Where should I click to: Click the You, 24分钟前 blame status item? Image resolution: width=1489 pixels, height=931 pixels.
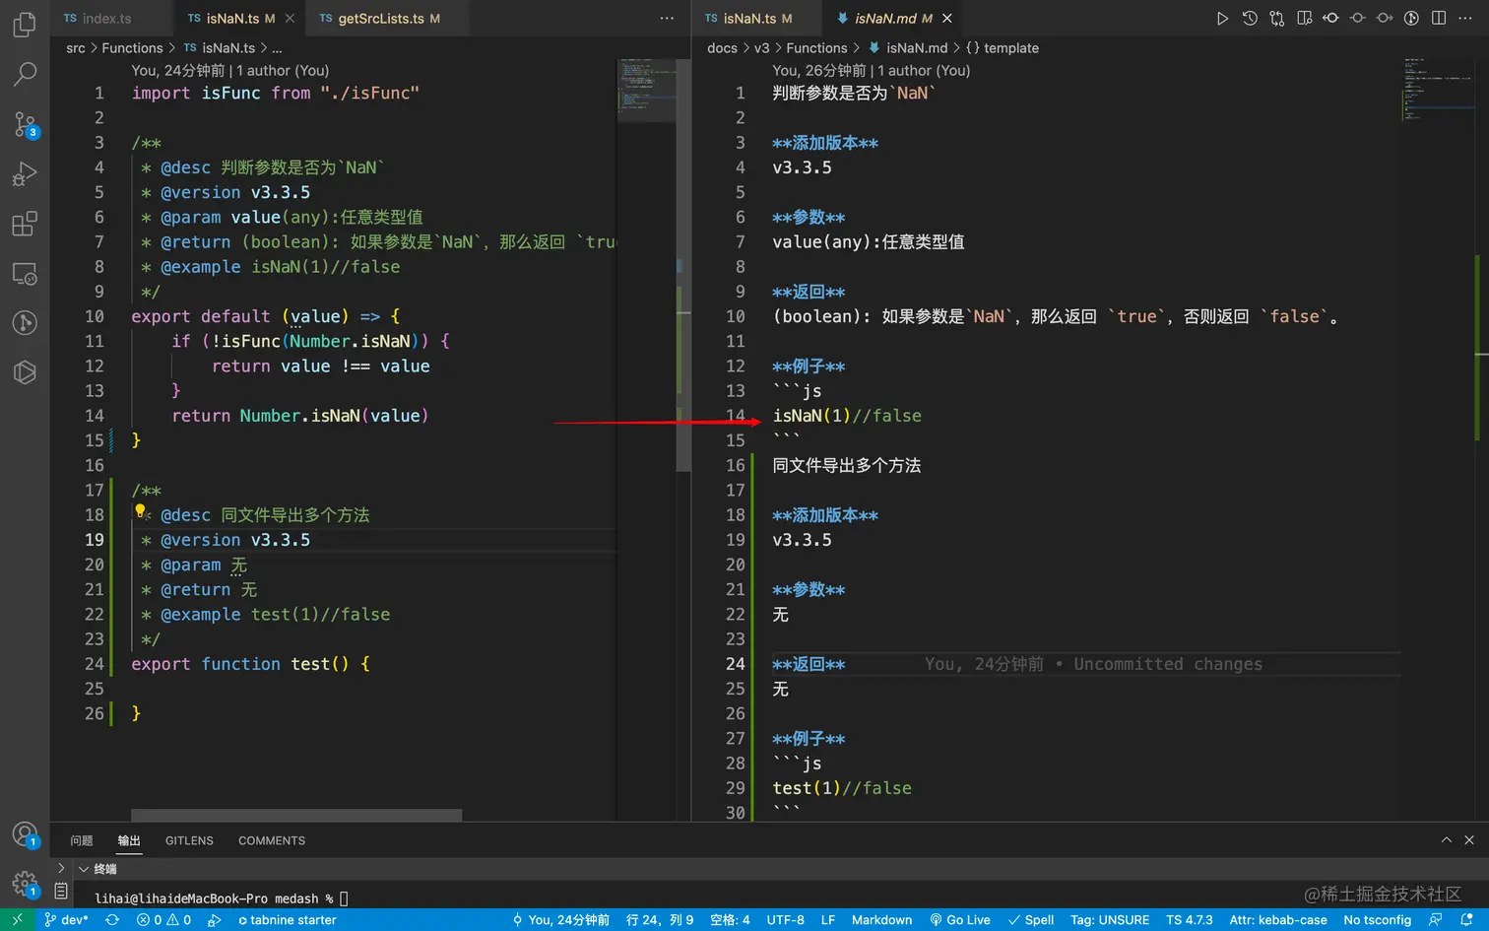click(x=560, y=920)
